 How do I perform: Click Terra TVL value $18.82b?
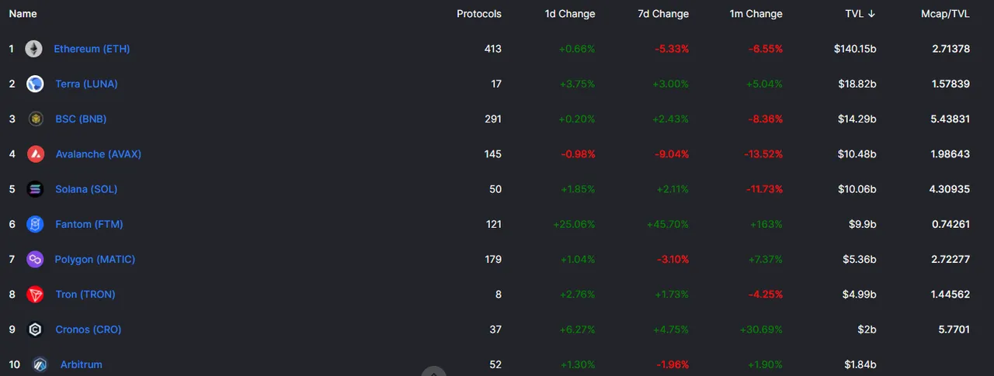858,84
